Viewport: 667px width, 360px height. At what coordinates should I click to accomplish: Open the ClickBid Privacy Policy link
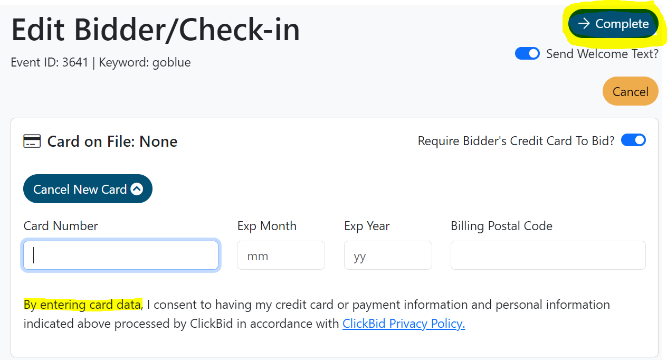coord(403,324)
